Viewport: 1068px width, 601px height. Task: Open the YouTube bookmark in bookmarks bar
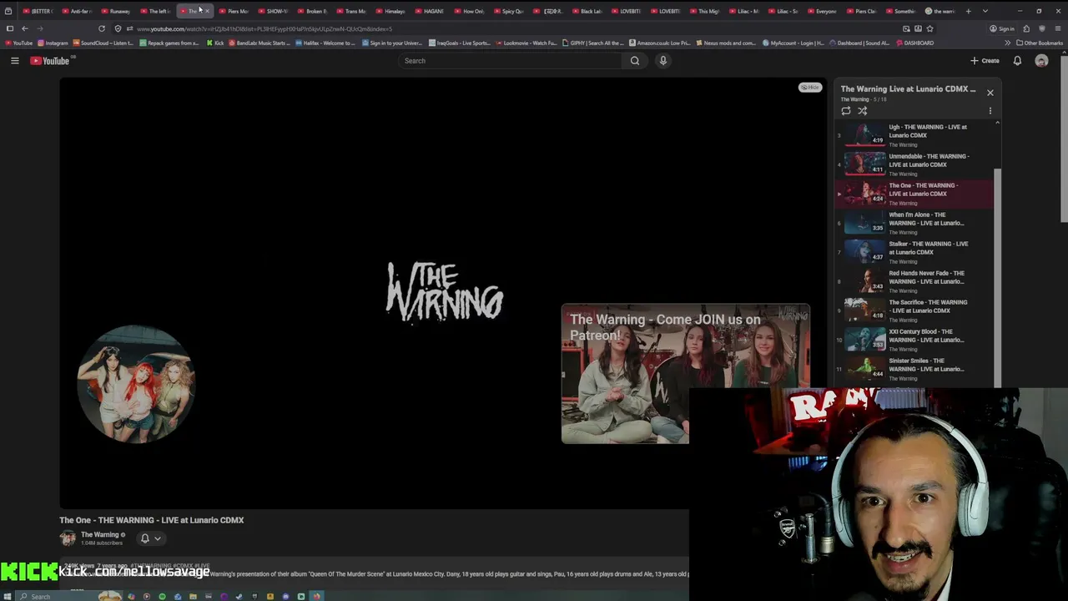tap(19, 43)
